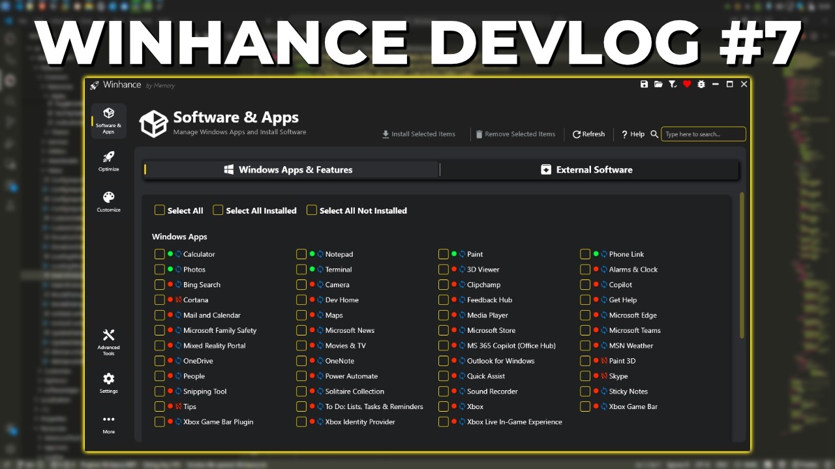The width and height of the screenshot is (835, 469).
Task: Click the search input field
Action: tap(703, 134)
